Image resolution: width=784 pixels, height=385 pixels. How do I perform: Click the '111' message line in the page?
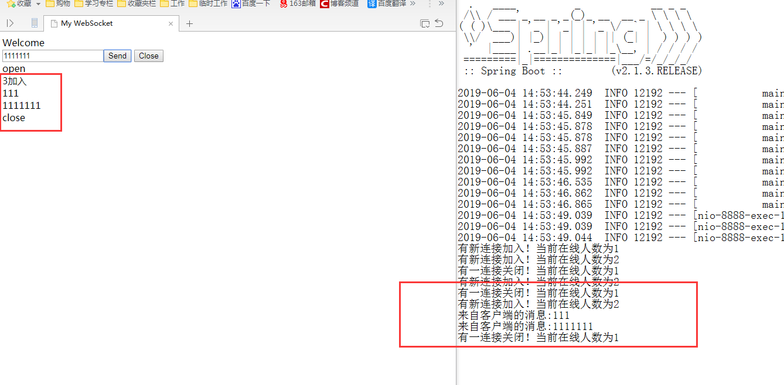coord(11,93)
